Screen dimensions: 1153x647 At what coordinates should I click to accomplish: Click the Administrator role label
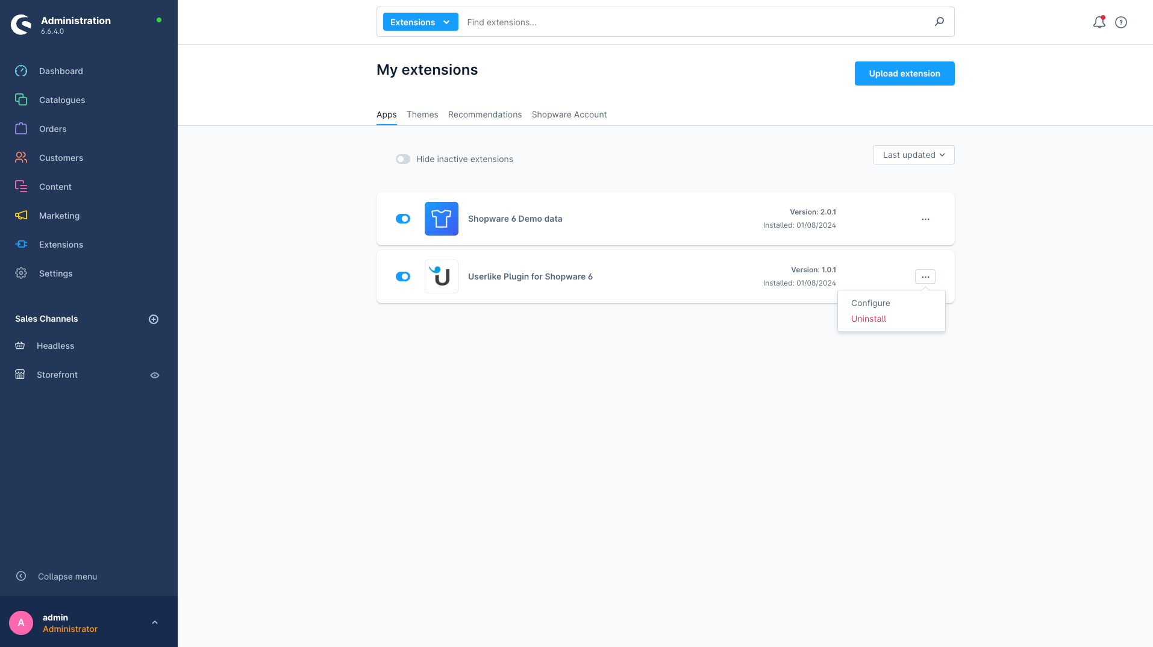[x=70, y=629]
